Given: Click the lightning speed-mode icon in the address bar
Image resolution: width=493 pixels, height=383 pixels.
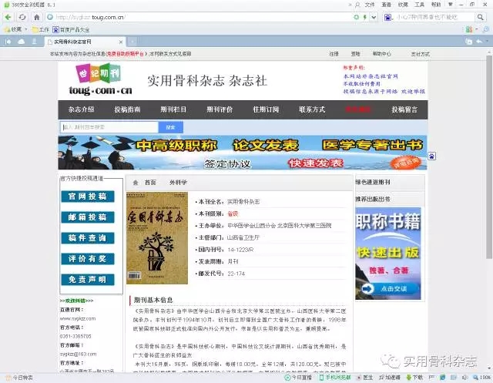Looking at the screenshot, I should point(364,17).
